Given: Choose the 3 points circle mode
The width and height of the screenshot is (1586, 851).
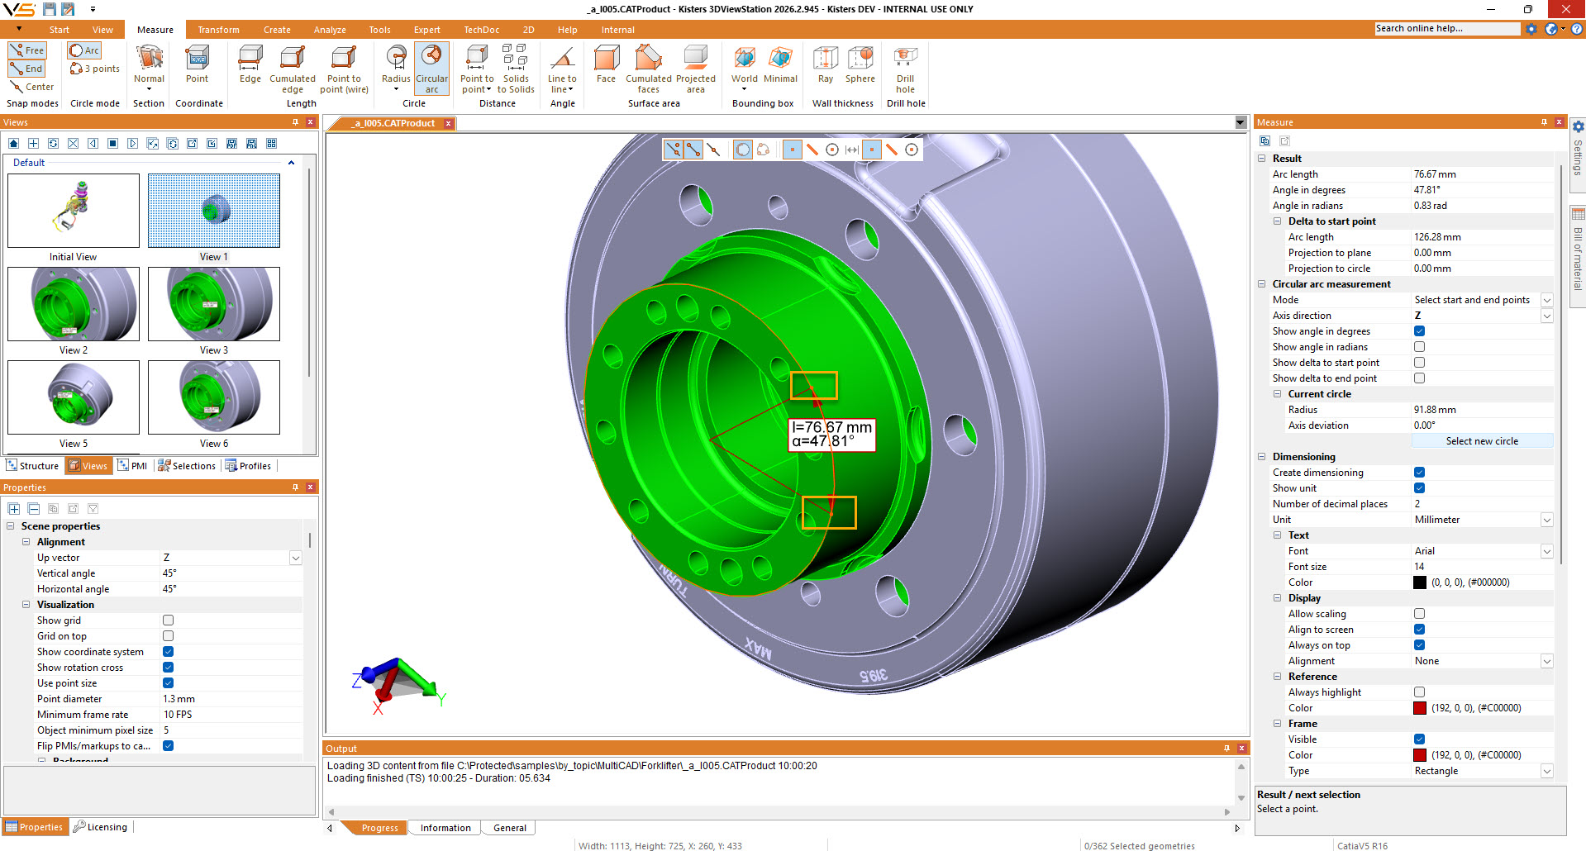Looking at the screenshot, I should (x=95, y=69).
